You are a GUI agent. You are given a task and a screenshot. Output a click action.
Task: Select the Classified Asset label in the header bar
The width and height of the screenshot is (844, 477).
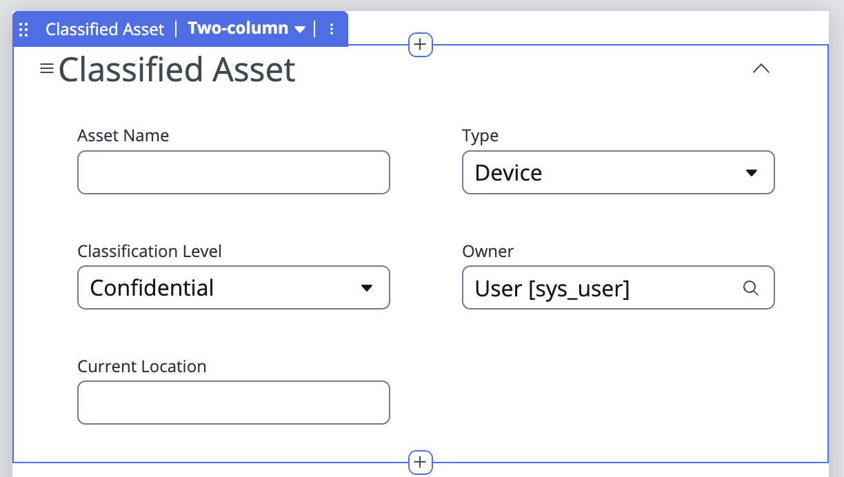pyautogui.click(x=105, y=28)
